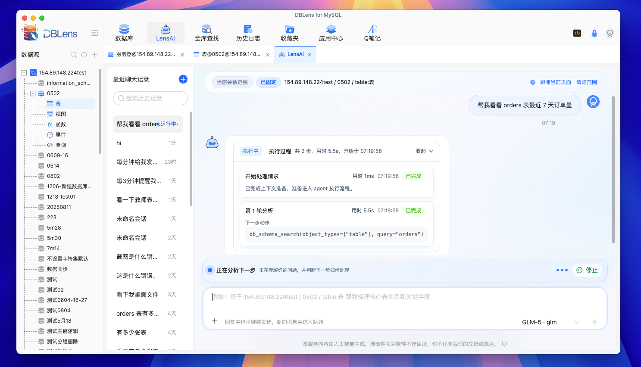641x367 pixels.
Task: Open the running chat 帮我看看 order...
Action: pyautogui.click(x=148, y=124)
